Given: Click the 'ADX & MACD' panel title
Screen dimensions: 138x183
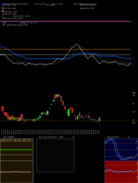Looking at the screenshot, I should coord(9,137).
